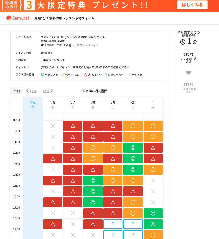
Task: Select the 28 金 date header
Action: (x=93, y=105)
